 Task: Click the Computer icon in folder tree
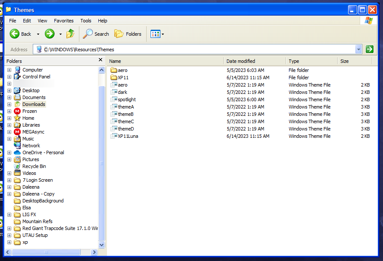(x=17, y=70)
